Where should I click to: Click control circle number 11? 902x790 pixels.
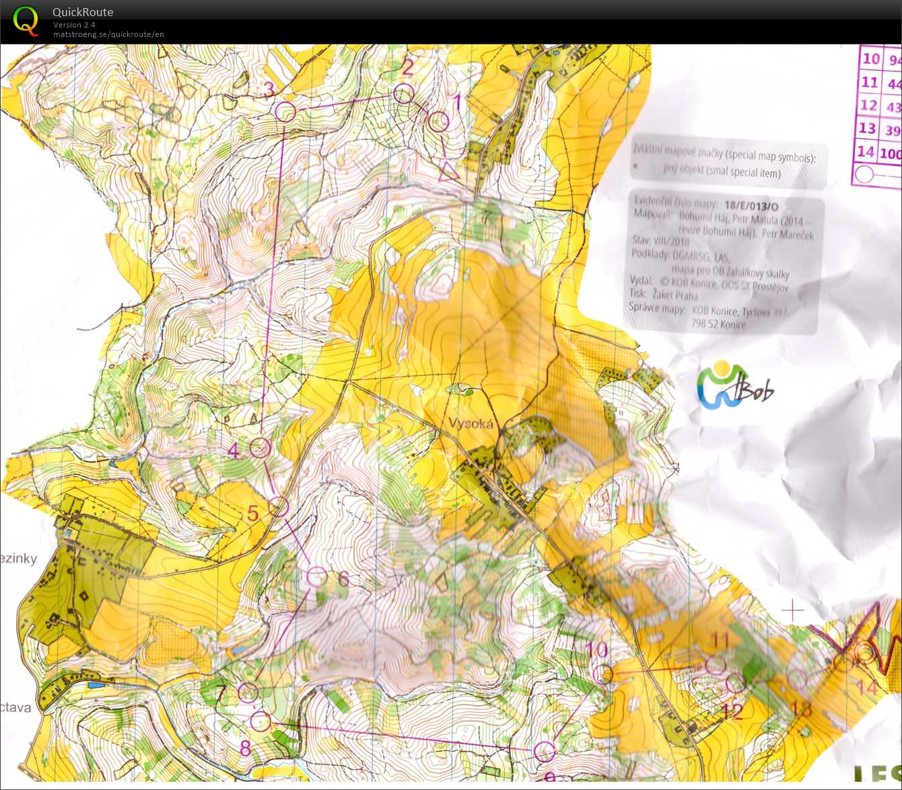coord(716,665)
